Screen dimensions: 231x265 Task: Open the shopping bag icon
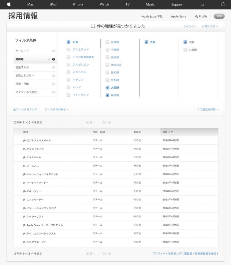point(223,4)
